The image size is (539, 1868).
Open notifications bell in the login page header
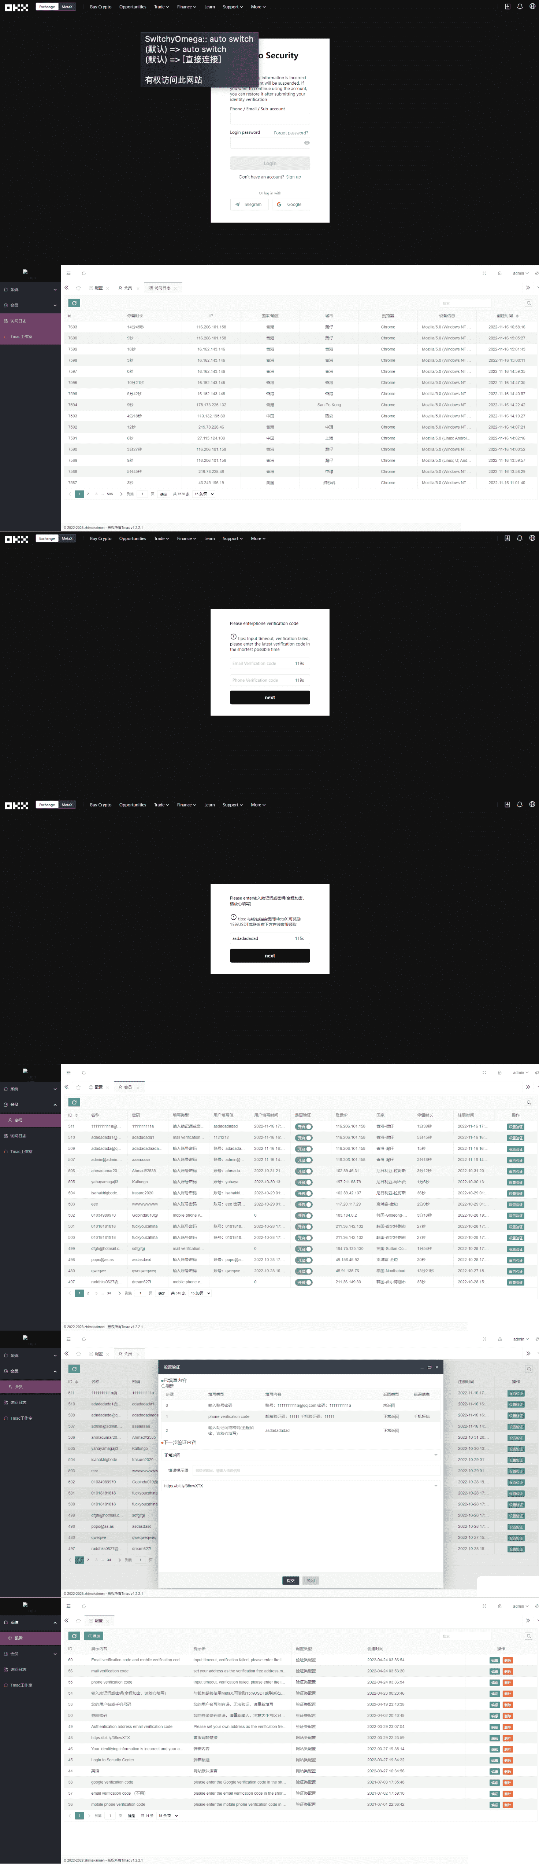[x=520, y=7]
